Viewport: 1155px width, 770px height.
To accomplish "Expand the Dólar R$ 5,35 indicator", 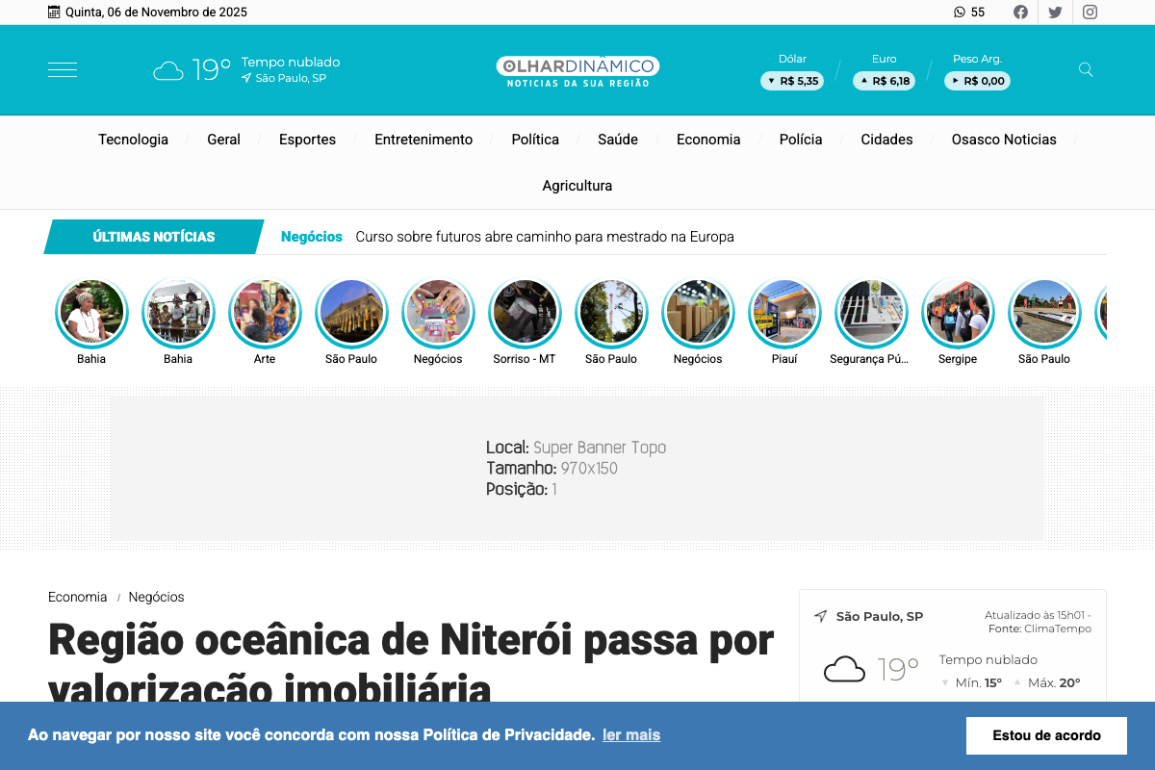I will (791, 81).
